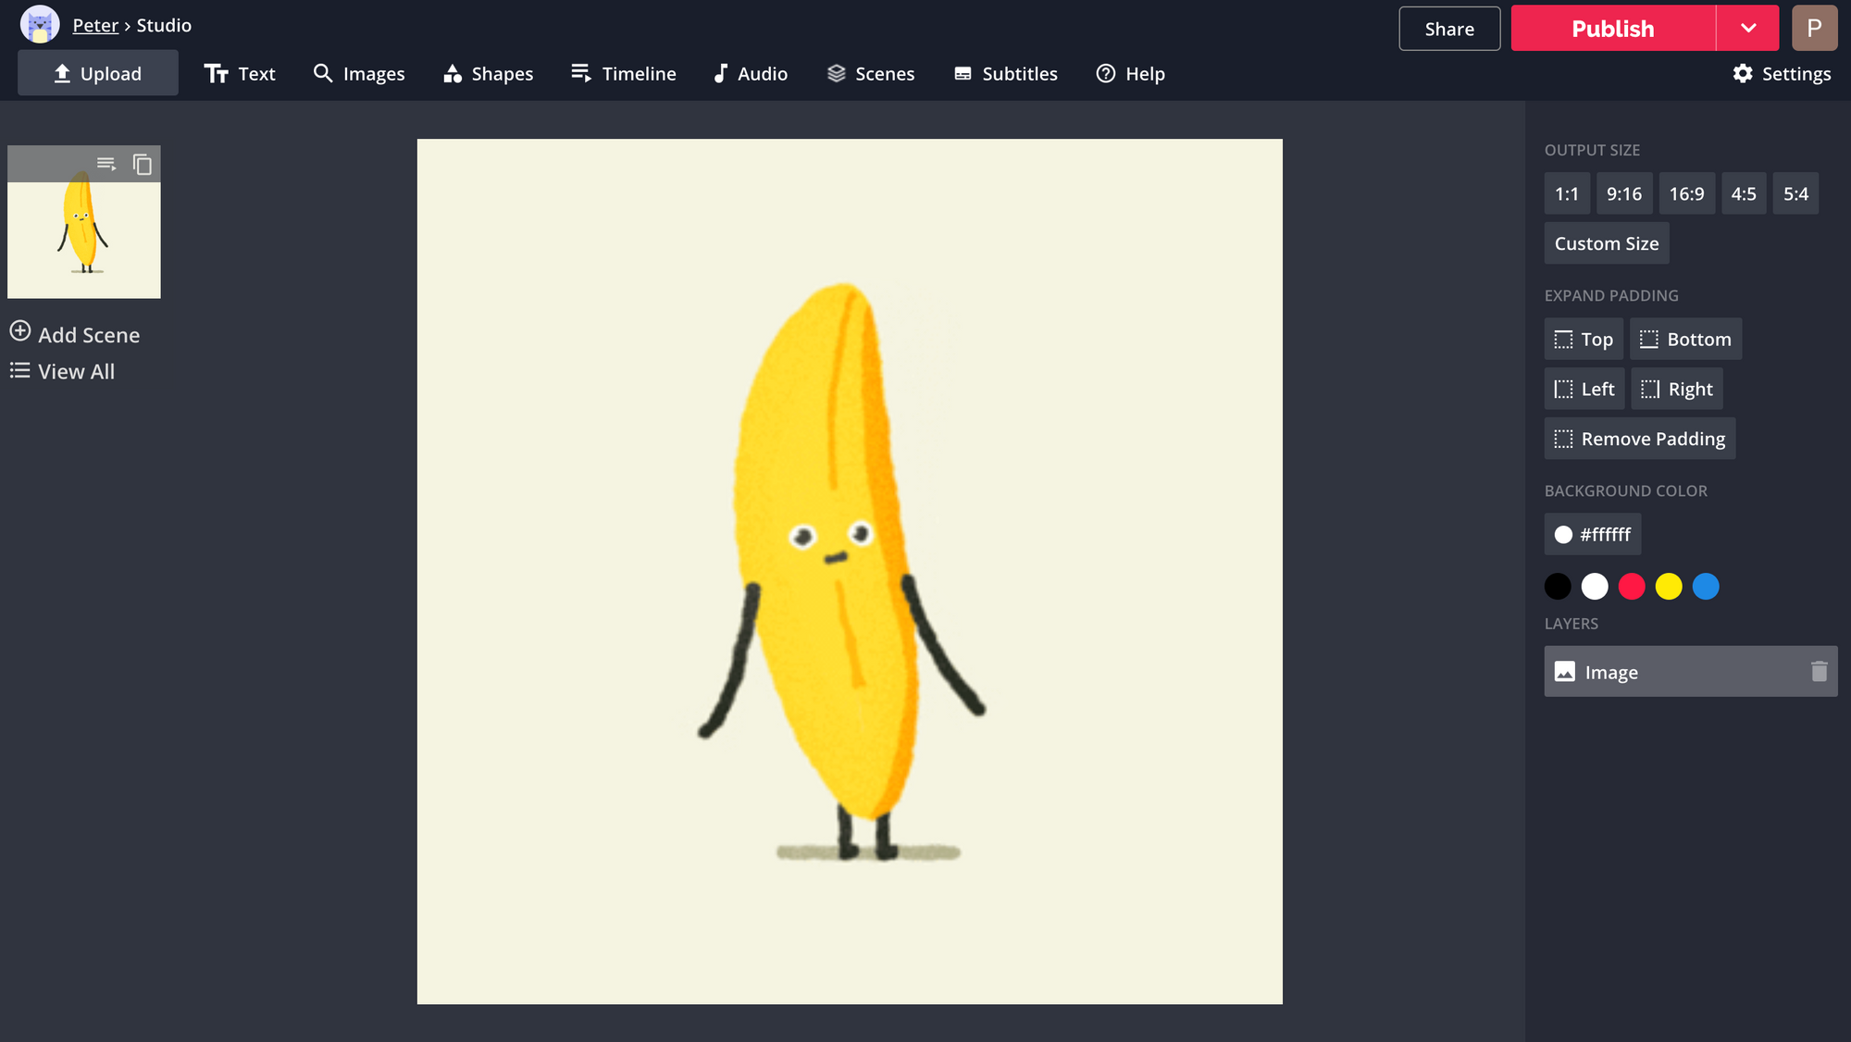Open the P user account menu
Screen dimensions: 1851x1042
point(1813,29)
